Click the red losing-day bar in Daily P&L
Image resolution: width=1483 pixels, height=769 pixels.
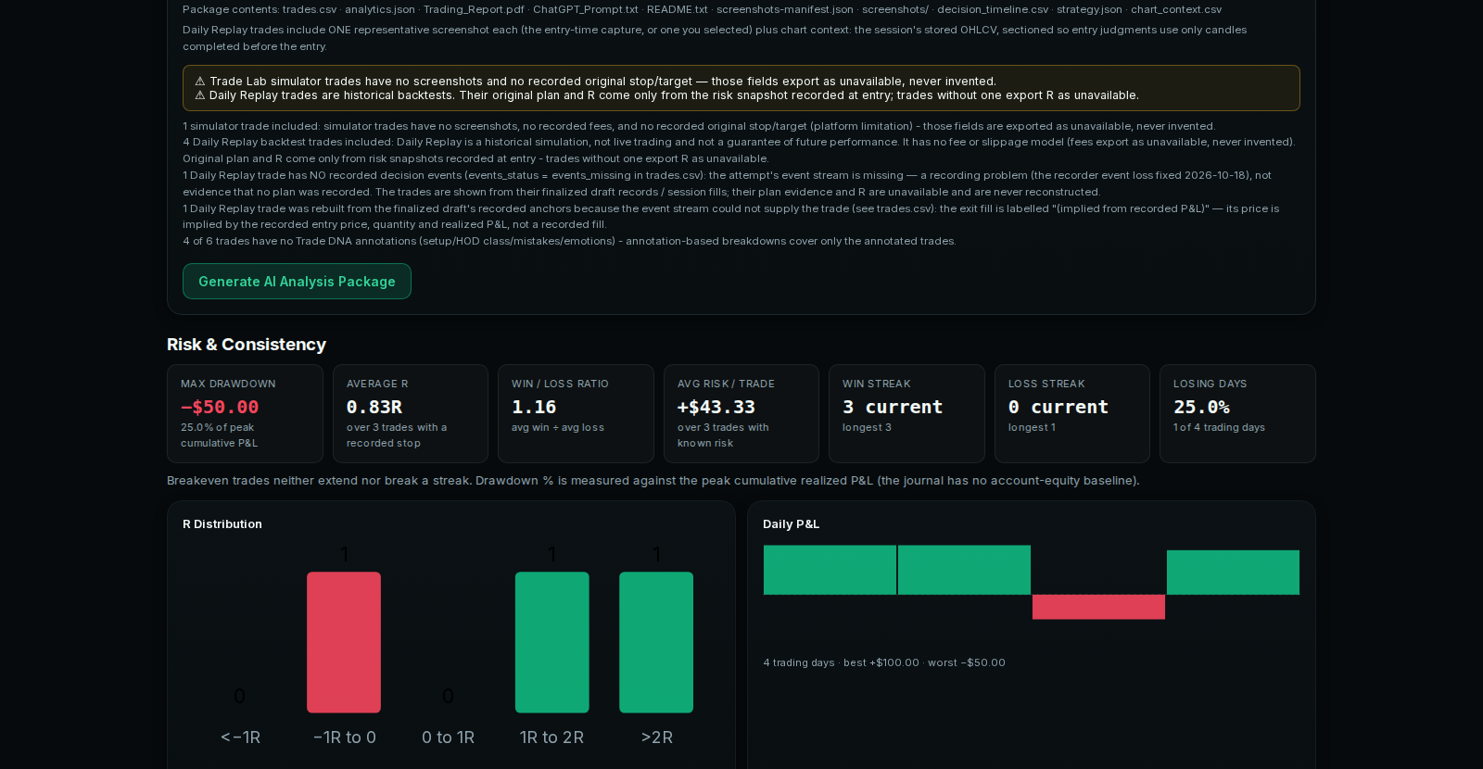[1098, 607]
